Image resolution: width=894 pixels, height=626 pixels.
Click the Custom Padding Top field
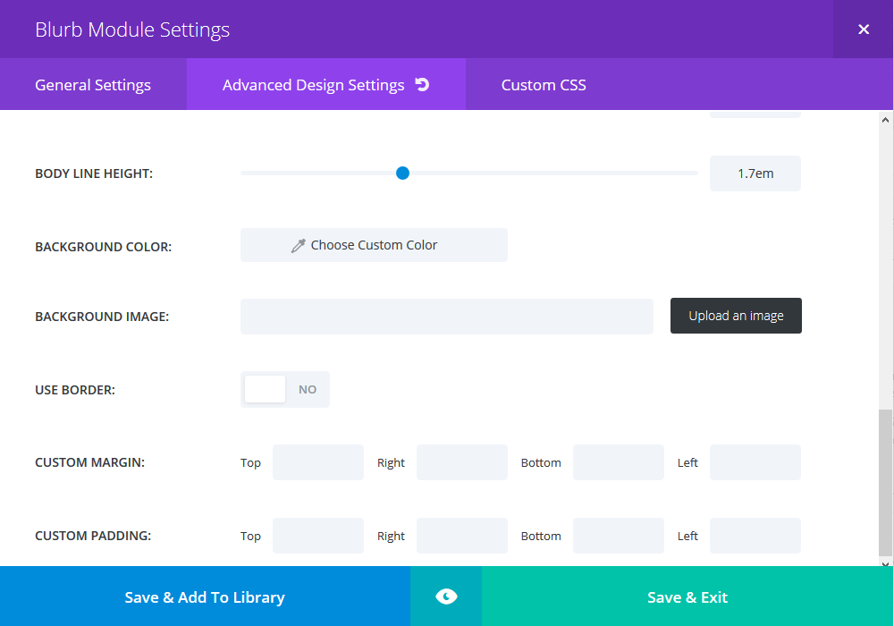click(318, 536)
